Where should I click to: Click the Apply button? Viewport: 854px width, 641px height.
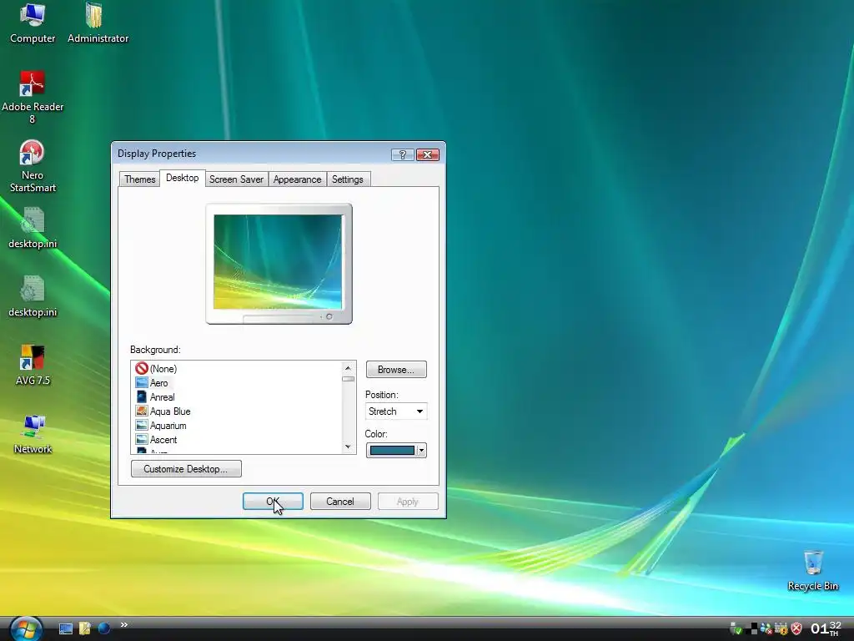[408, 502]
